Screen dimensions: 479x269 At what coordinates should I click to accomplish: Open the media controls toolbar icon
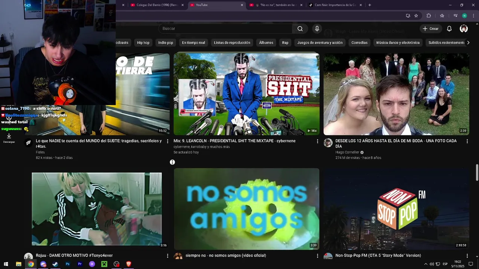(x=455, y=16)
